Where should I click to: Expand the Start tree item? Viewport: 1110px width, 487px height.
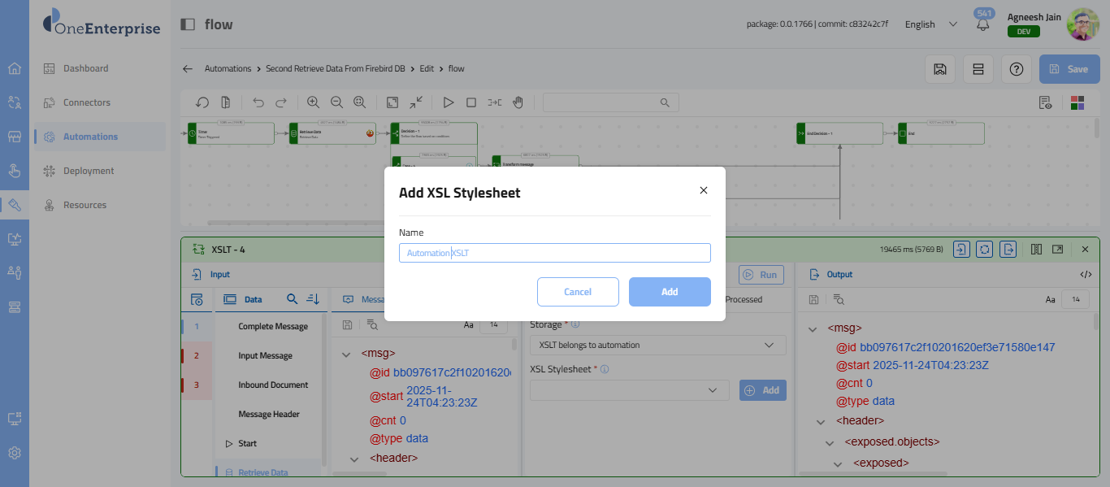229,443
